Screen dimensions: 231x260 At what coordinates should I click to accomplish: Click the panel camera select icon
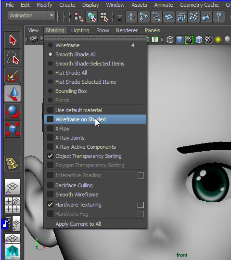[x=34, y=39]
